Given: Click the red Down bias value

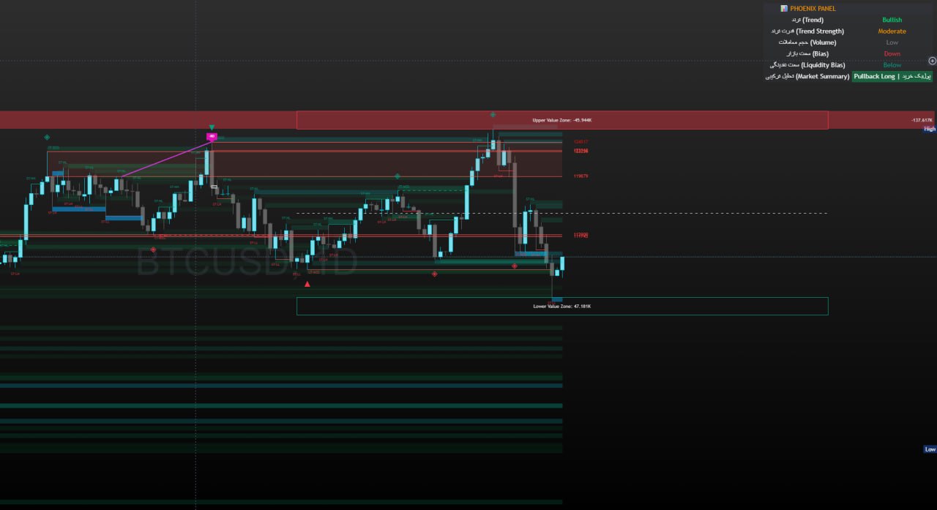Looking at the screenshot, I should 892,54.
